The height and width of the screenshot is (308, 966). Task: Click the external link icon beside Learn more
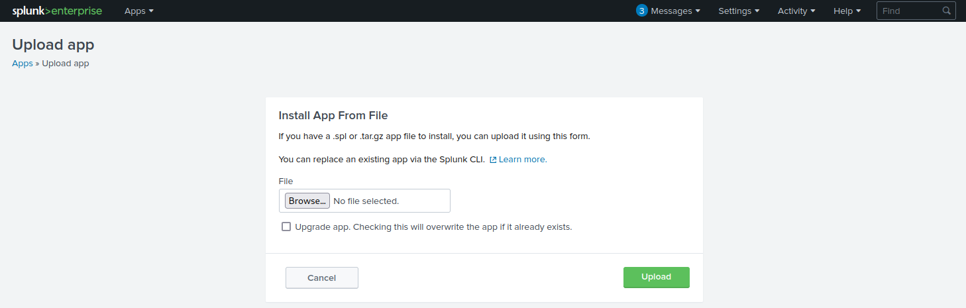tap(493, 160)
